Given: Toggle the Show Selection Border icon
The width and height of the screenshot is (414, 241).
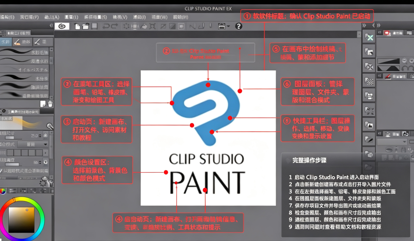Looking at the screenshot, I should pos(181,26).
